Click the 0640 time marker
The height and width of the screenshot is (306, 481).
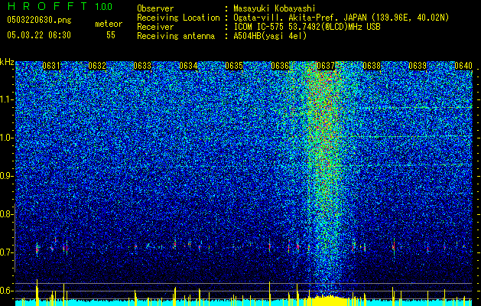point(463,66)
